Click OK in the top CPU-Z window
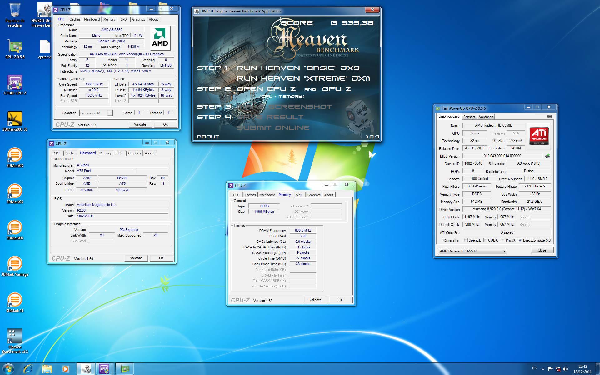This screenshot has width=600, height=375. 166,124
